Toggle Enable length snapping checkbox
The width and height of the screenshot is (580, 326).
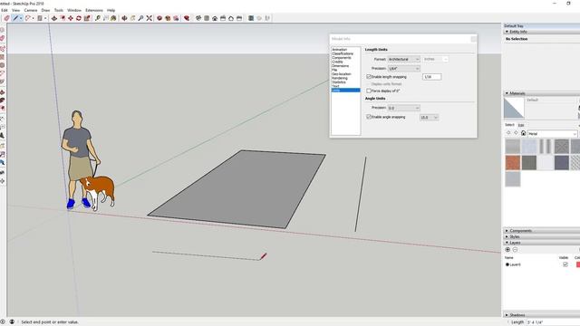[369, 76]
